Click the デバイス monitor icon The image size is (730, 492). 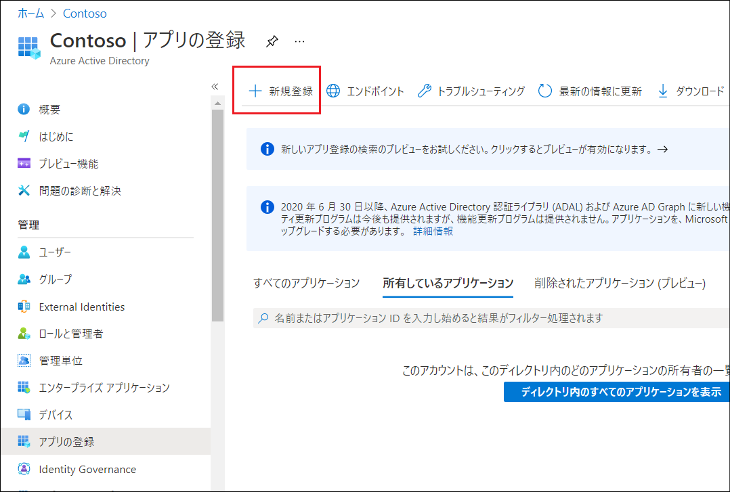[x=24, y=414]
